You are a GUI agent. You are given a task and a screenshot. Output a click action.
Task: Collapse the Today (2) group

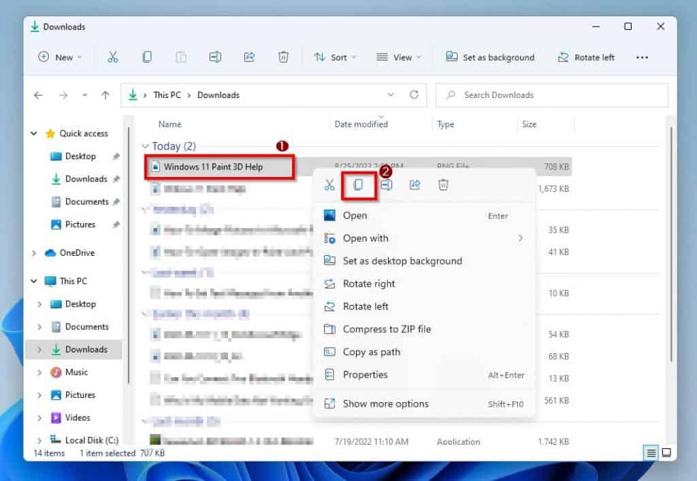144,146
